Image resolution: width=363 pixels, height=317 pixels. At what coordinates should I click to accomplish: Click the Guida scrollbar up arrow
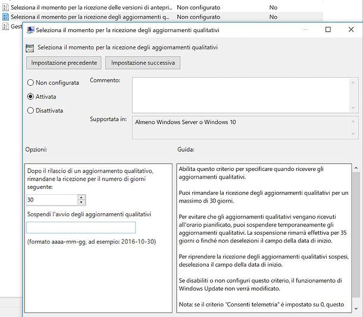[x=356, y=168]
